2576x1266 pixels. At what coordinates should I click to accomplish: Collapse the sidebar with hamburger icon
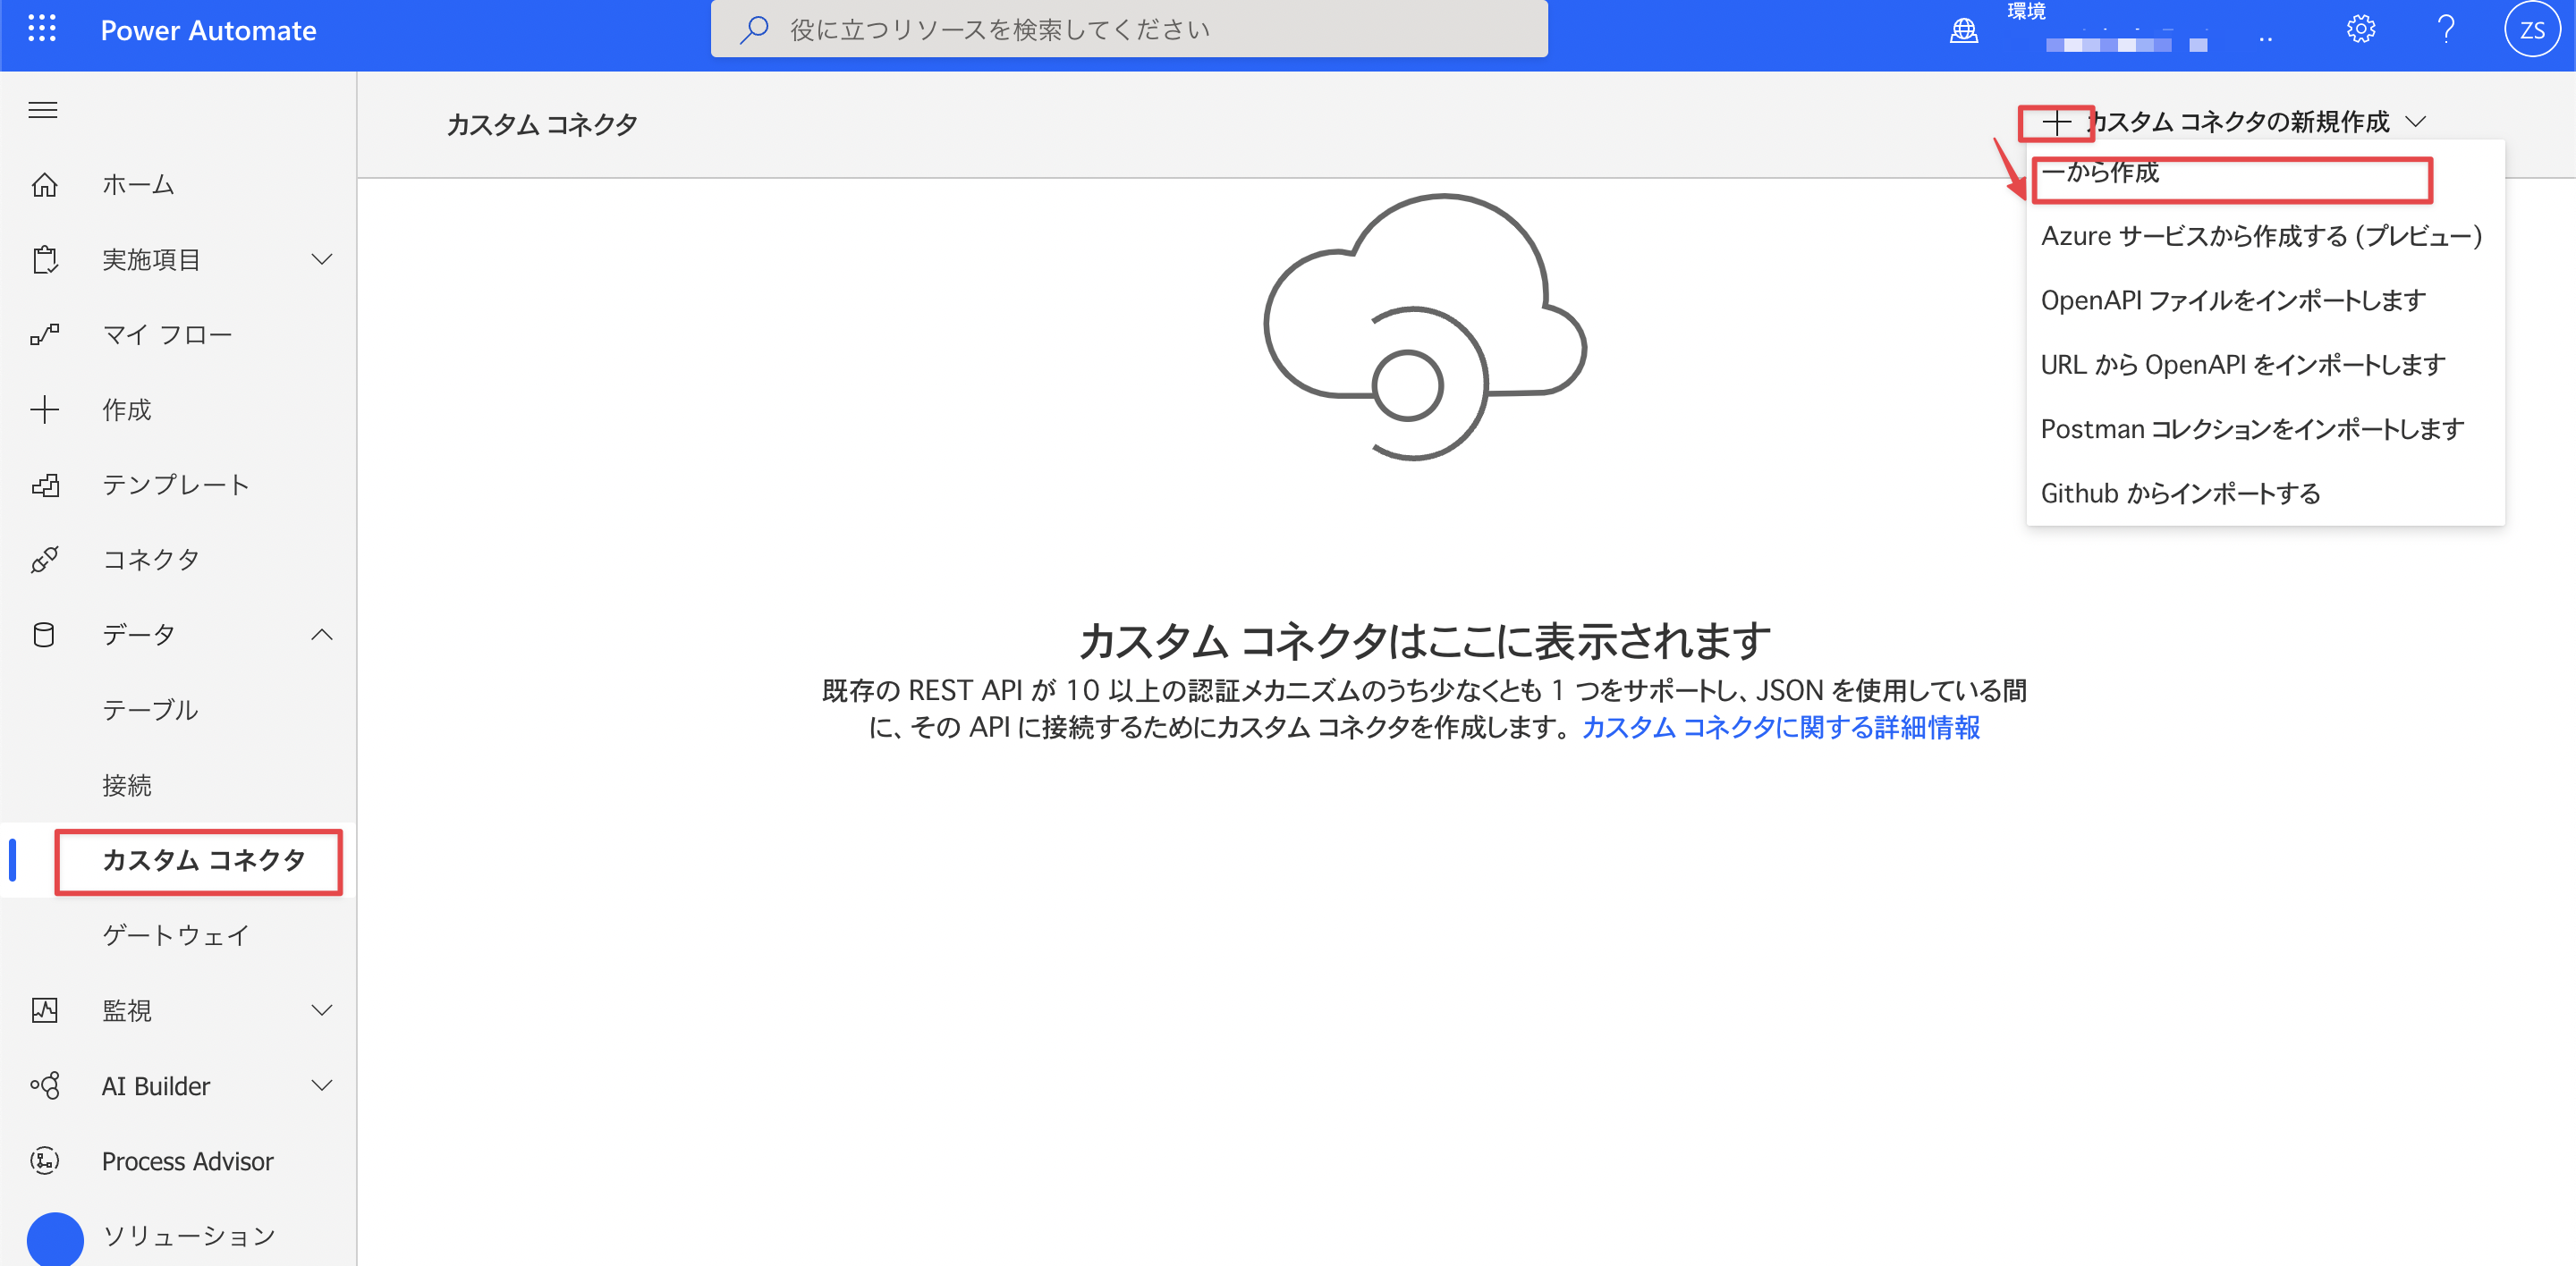point(42,110)
